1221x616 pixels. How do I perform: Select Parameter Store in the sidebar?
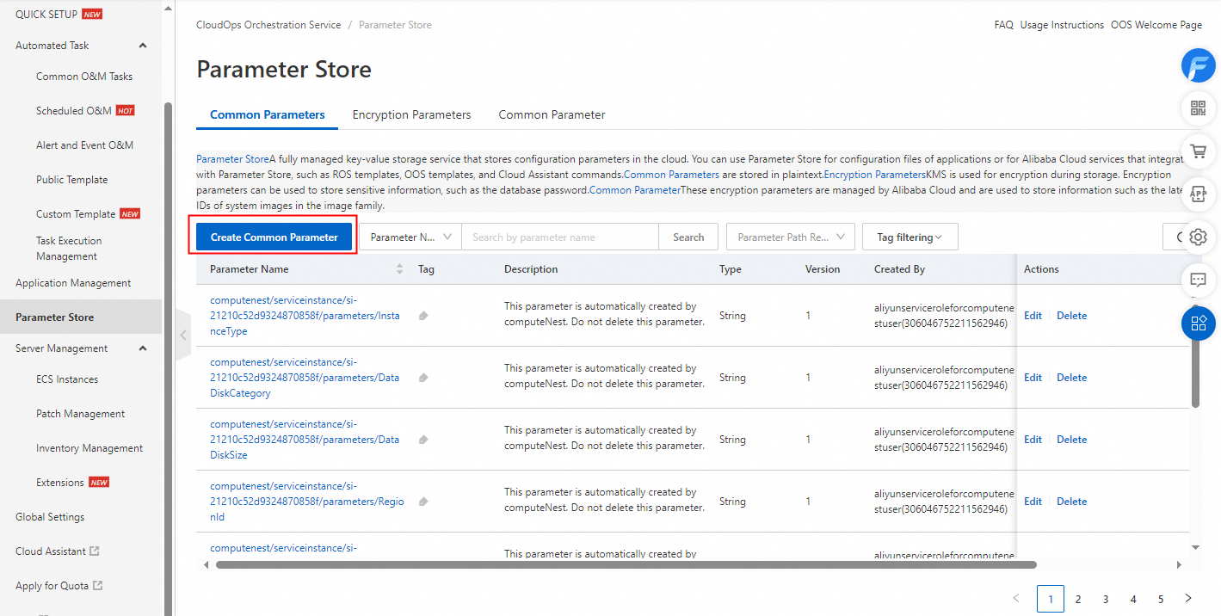point(81,317)
